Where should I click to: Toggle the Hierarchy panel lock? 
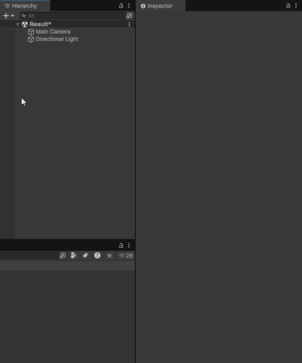[121, 6]
